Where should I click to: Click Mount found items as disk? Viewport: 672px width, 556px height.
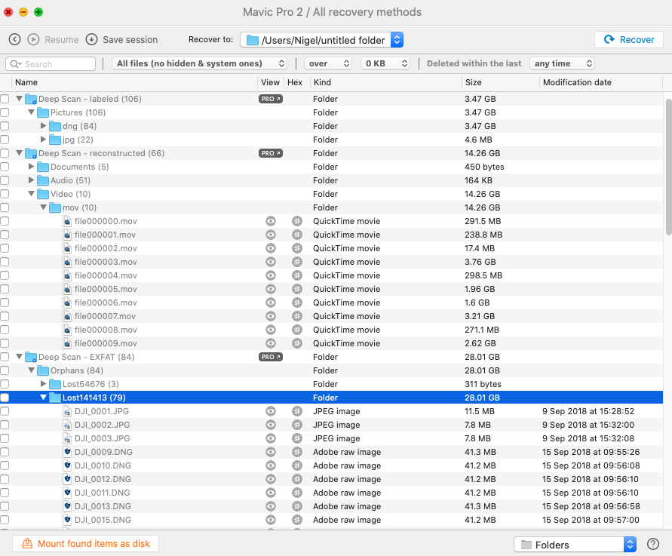point(86,544)
